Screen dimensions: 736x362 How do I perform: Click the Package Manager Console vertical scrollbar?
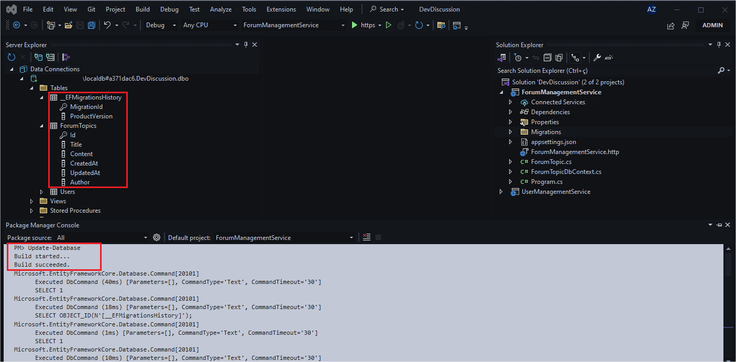(728, 304)
